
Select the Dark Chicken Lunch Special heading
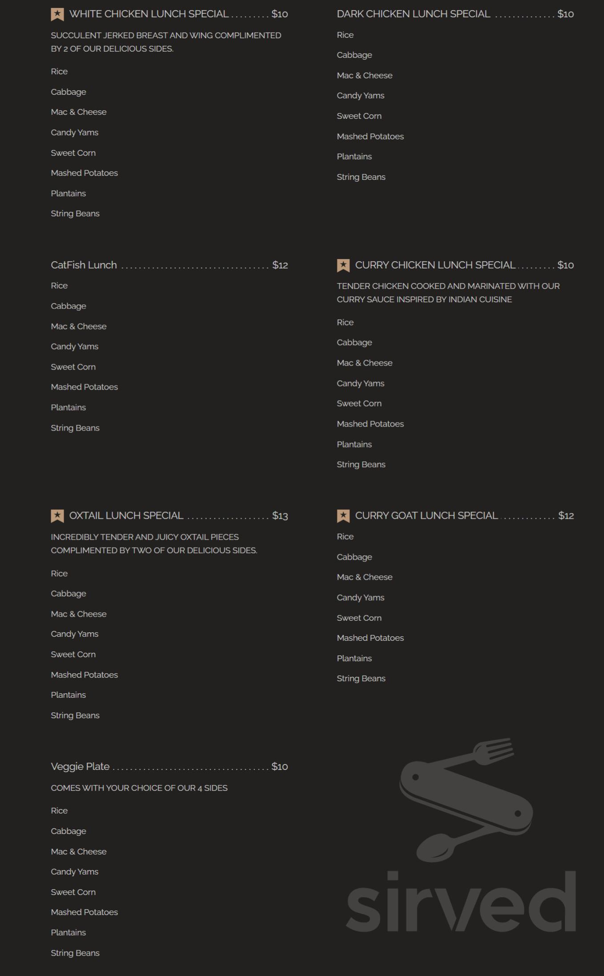(413, 14)
